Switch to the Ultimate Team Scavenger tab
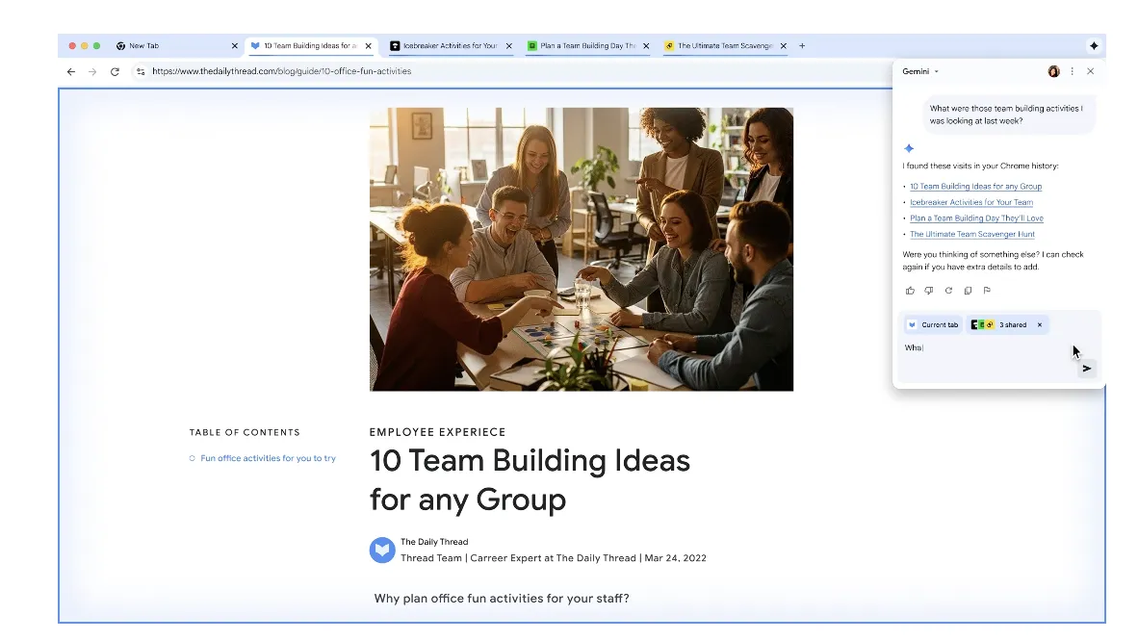 (724, 46)
